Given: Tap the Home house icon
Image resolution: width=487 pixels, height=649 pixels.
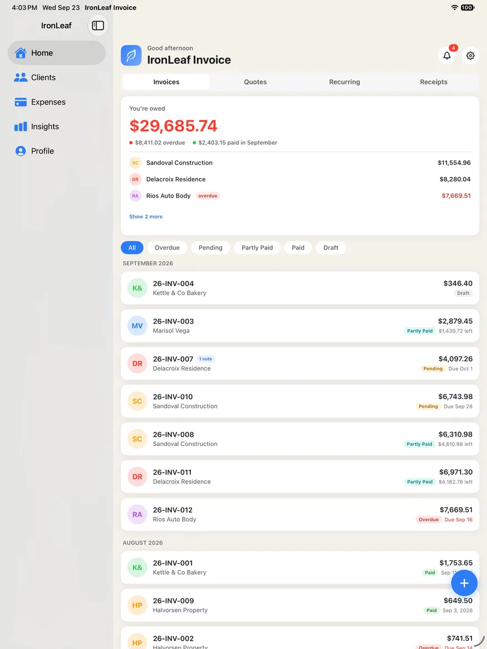Looking at the screenshot, I should 20,53.
